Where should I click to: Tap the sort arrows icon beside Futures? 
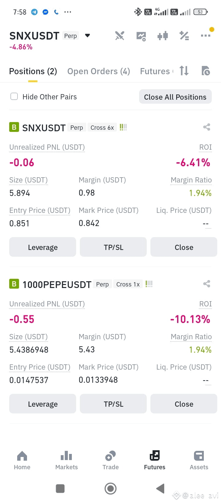pos(184,71)
